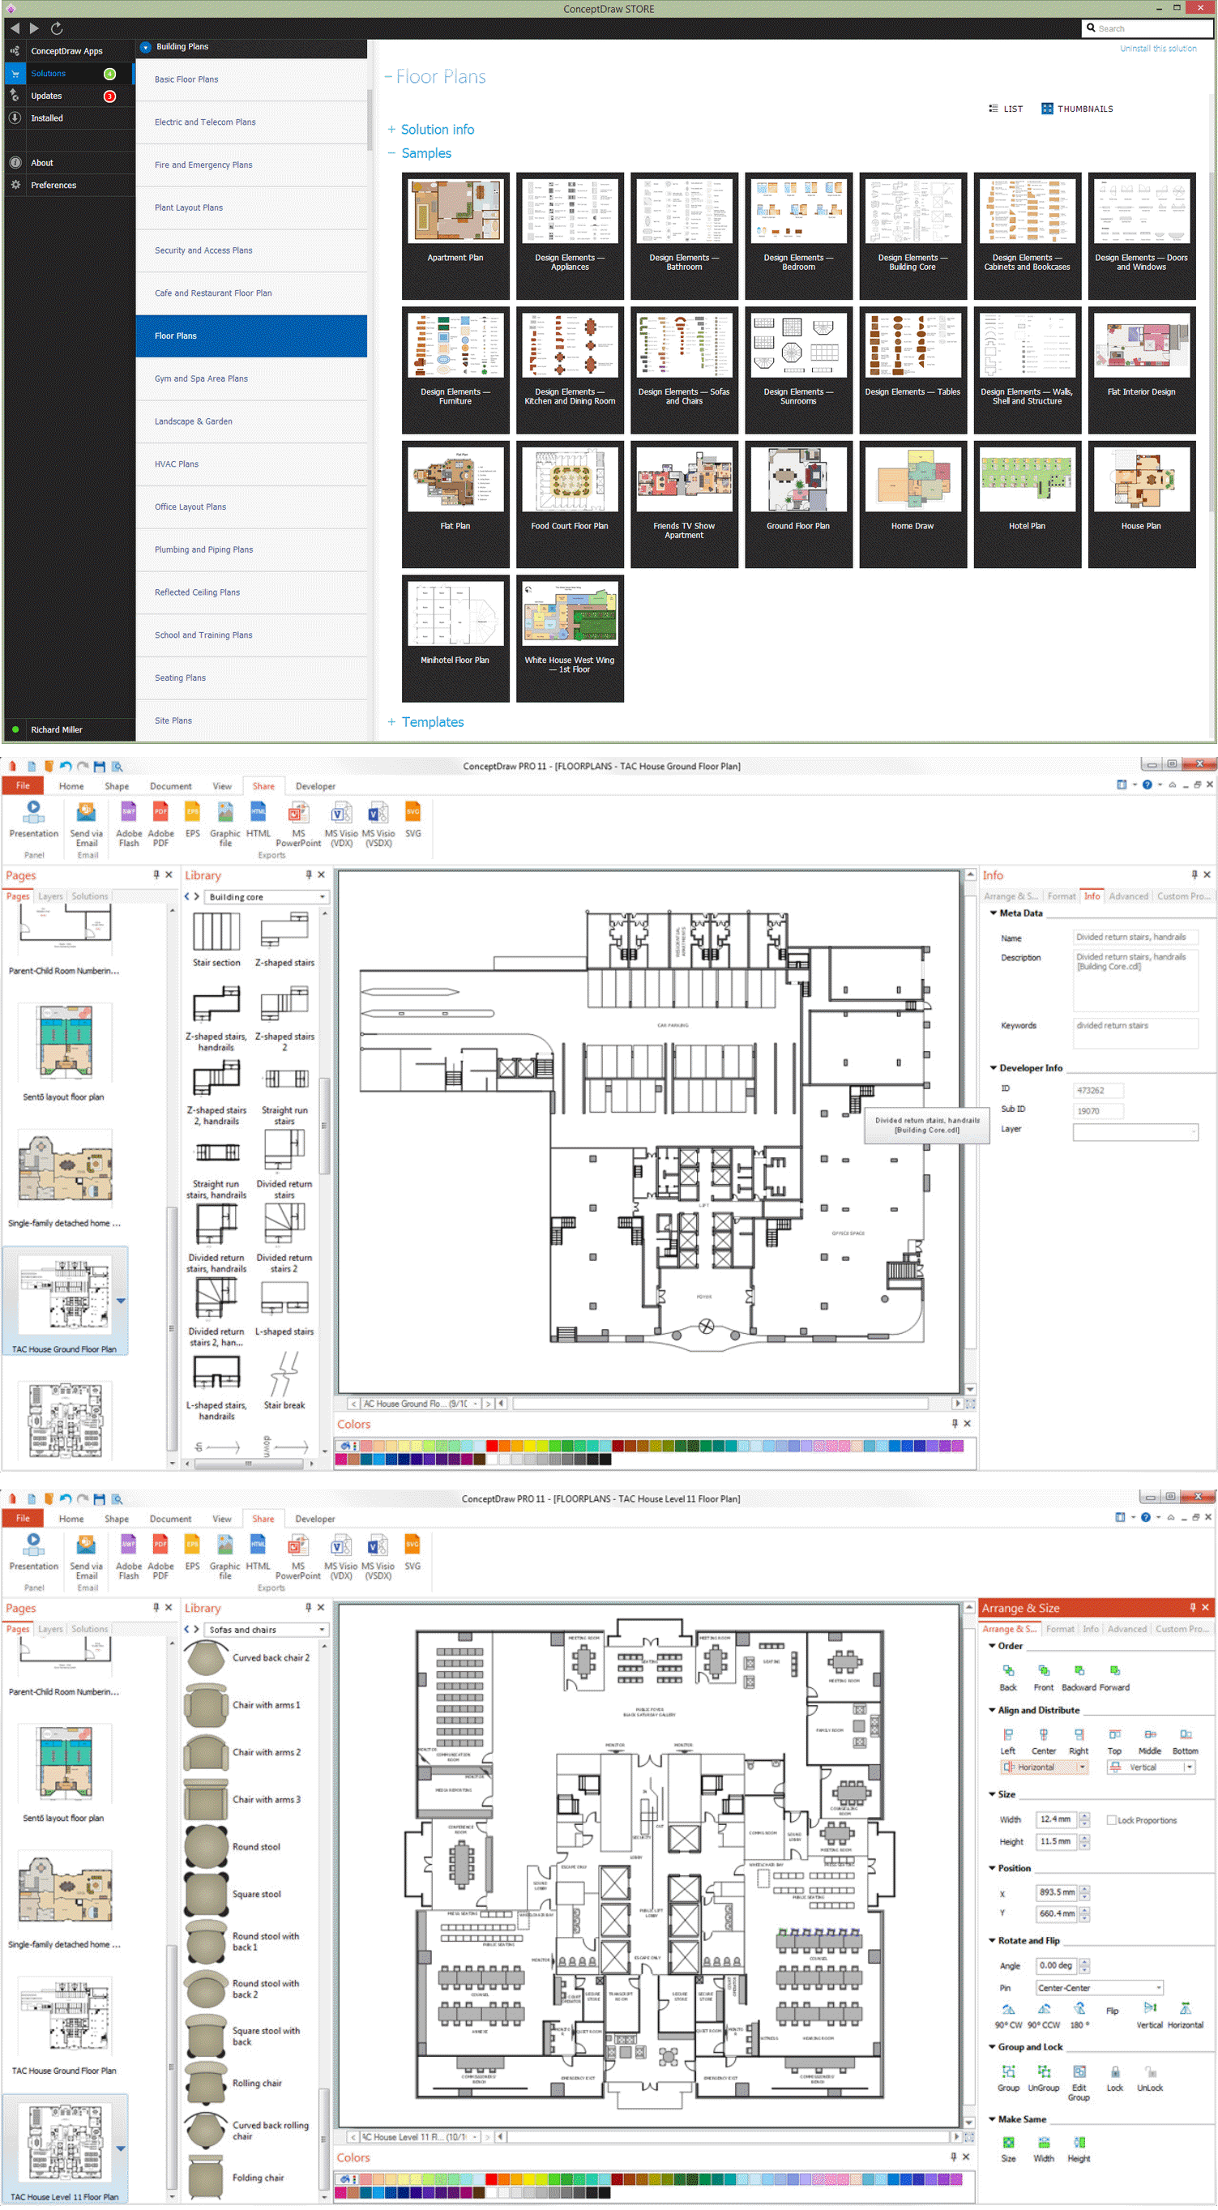
Task: Click Graphic file export in Level 11 window
Action: tap(224, 1556)
